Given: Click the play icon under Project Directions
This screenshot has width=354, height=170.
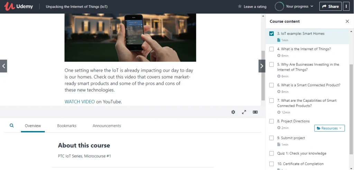Looking at the screenshot, I should coord(279,128).
